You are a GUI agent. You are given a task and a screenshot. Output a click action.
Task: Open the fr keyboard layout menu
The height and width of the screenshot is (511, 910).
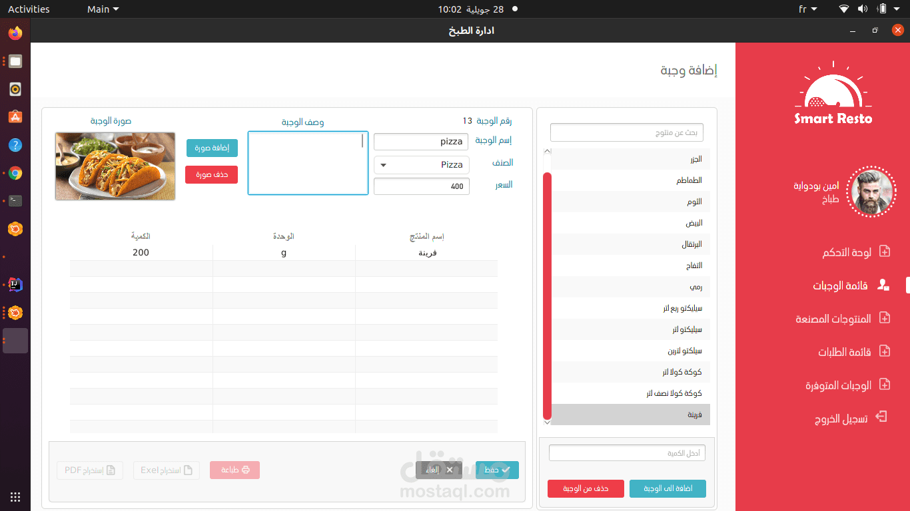pos(808,9)
